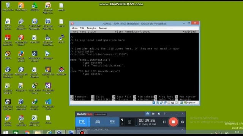
Task: Open NetBeans IDE desktop shortcut
Action: click(21, 72)
